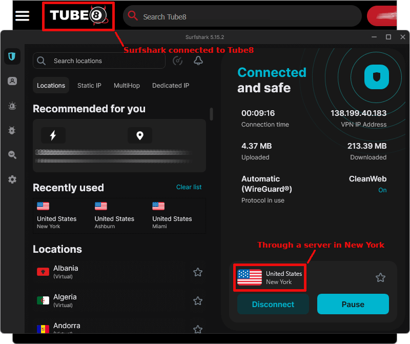Click the 00:09:16 connection time
410x344 pixels.
pyautogui.click(x=258, y=113)
